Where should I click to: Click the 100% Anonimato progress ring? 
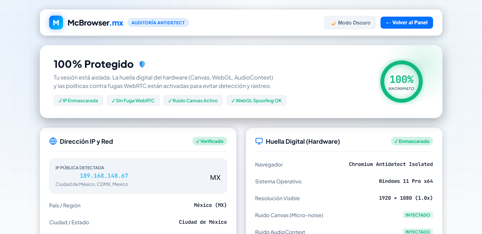(401, 82)
